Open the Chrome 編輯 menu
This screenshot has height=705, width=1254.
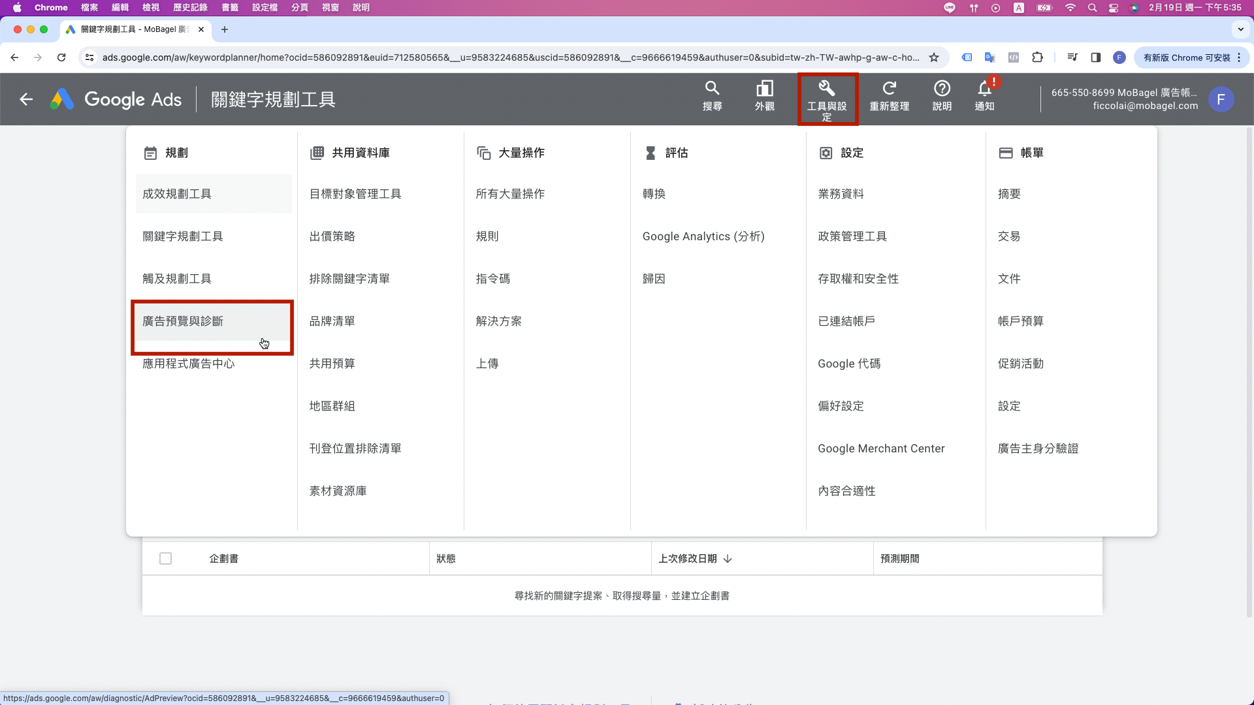[120, 8]
